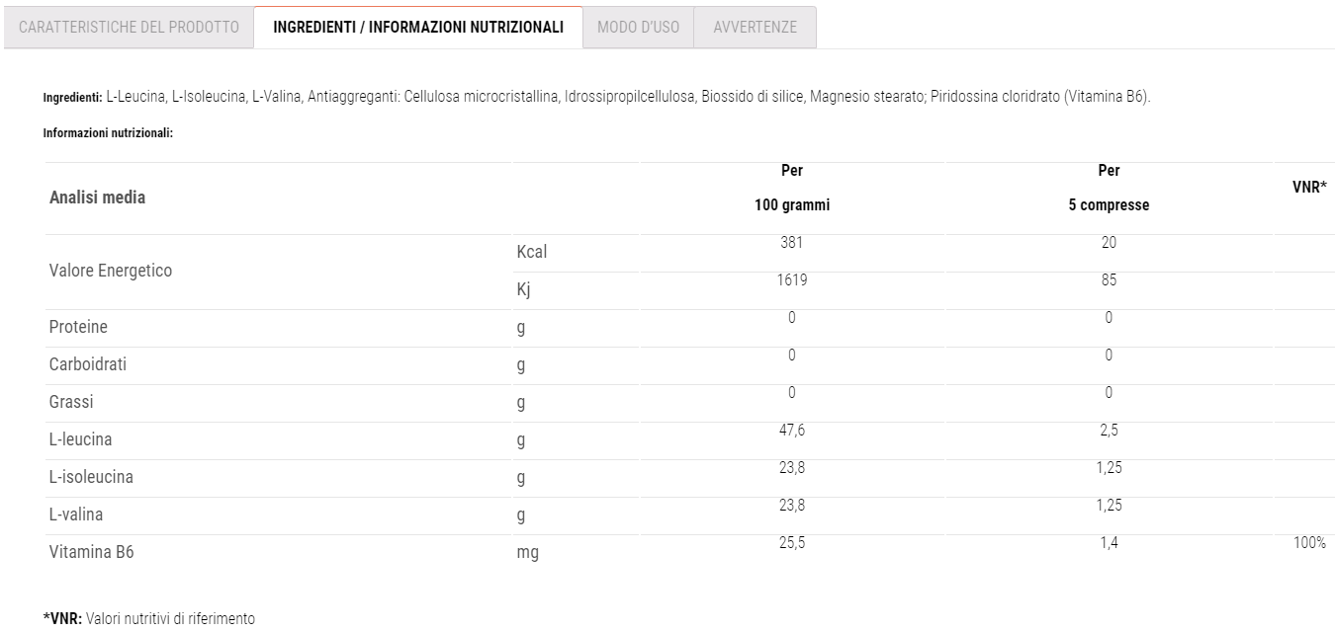Click the 1619 Kj value
Viewport: 1335px width, 633px height.
[792, 280]
